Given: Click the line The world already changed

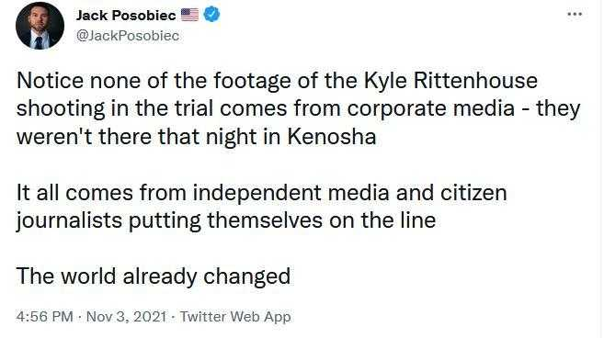Looking at the screenshot, I should (x=154, y=276).
